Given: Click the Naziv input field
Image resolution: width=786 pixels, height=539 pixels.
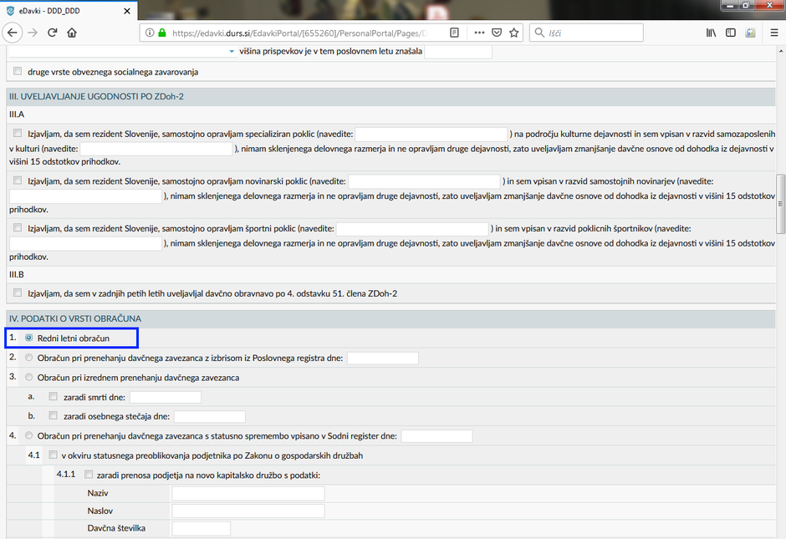Looking at the screenshot, I should pyautogui.click(x=248, y=494).
